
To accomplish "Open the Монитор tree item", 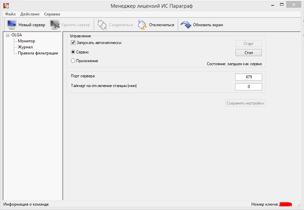I will point(26,41).
